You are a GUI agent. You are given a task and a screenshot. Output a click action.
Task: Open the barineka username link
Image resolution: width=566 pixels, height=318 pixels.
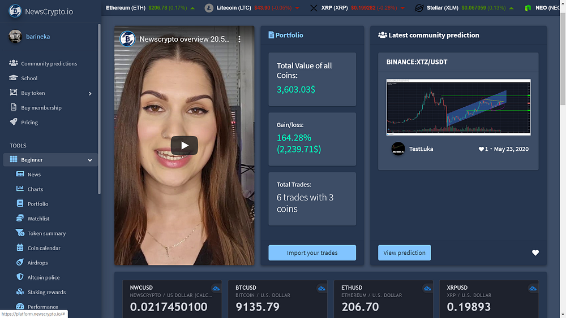point(38,37)
